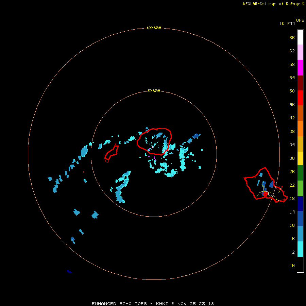
Task: Click the light blue swatch near 6
Action: [x=300, y=234]
